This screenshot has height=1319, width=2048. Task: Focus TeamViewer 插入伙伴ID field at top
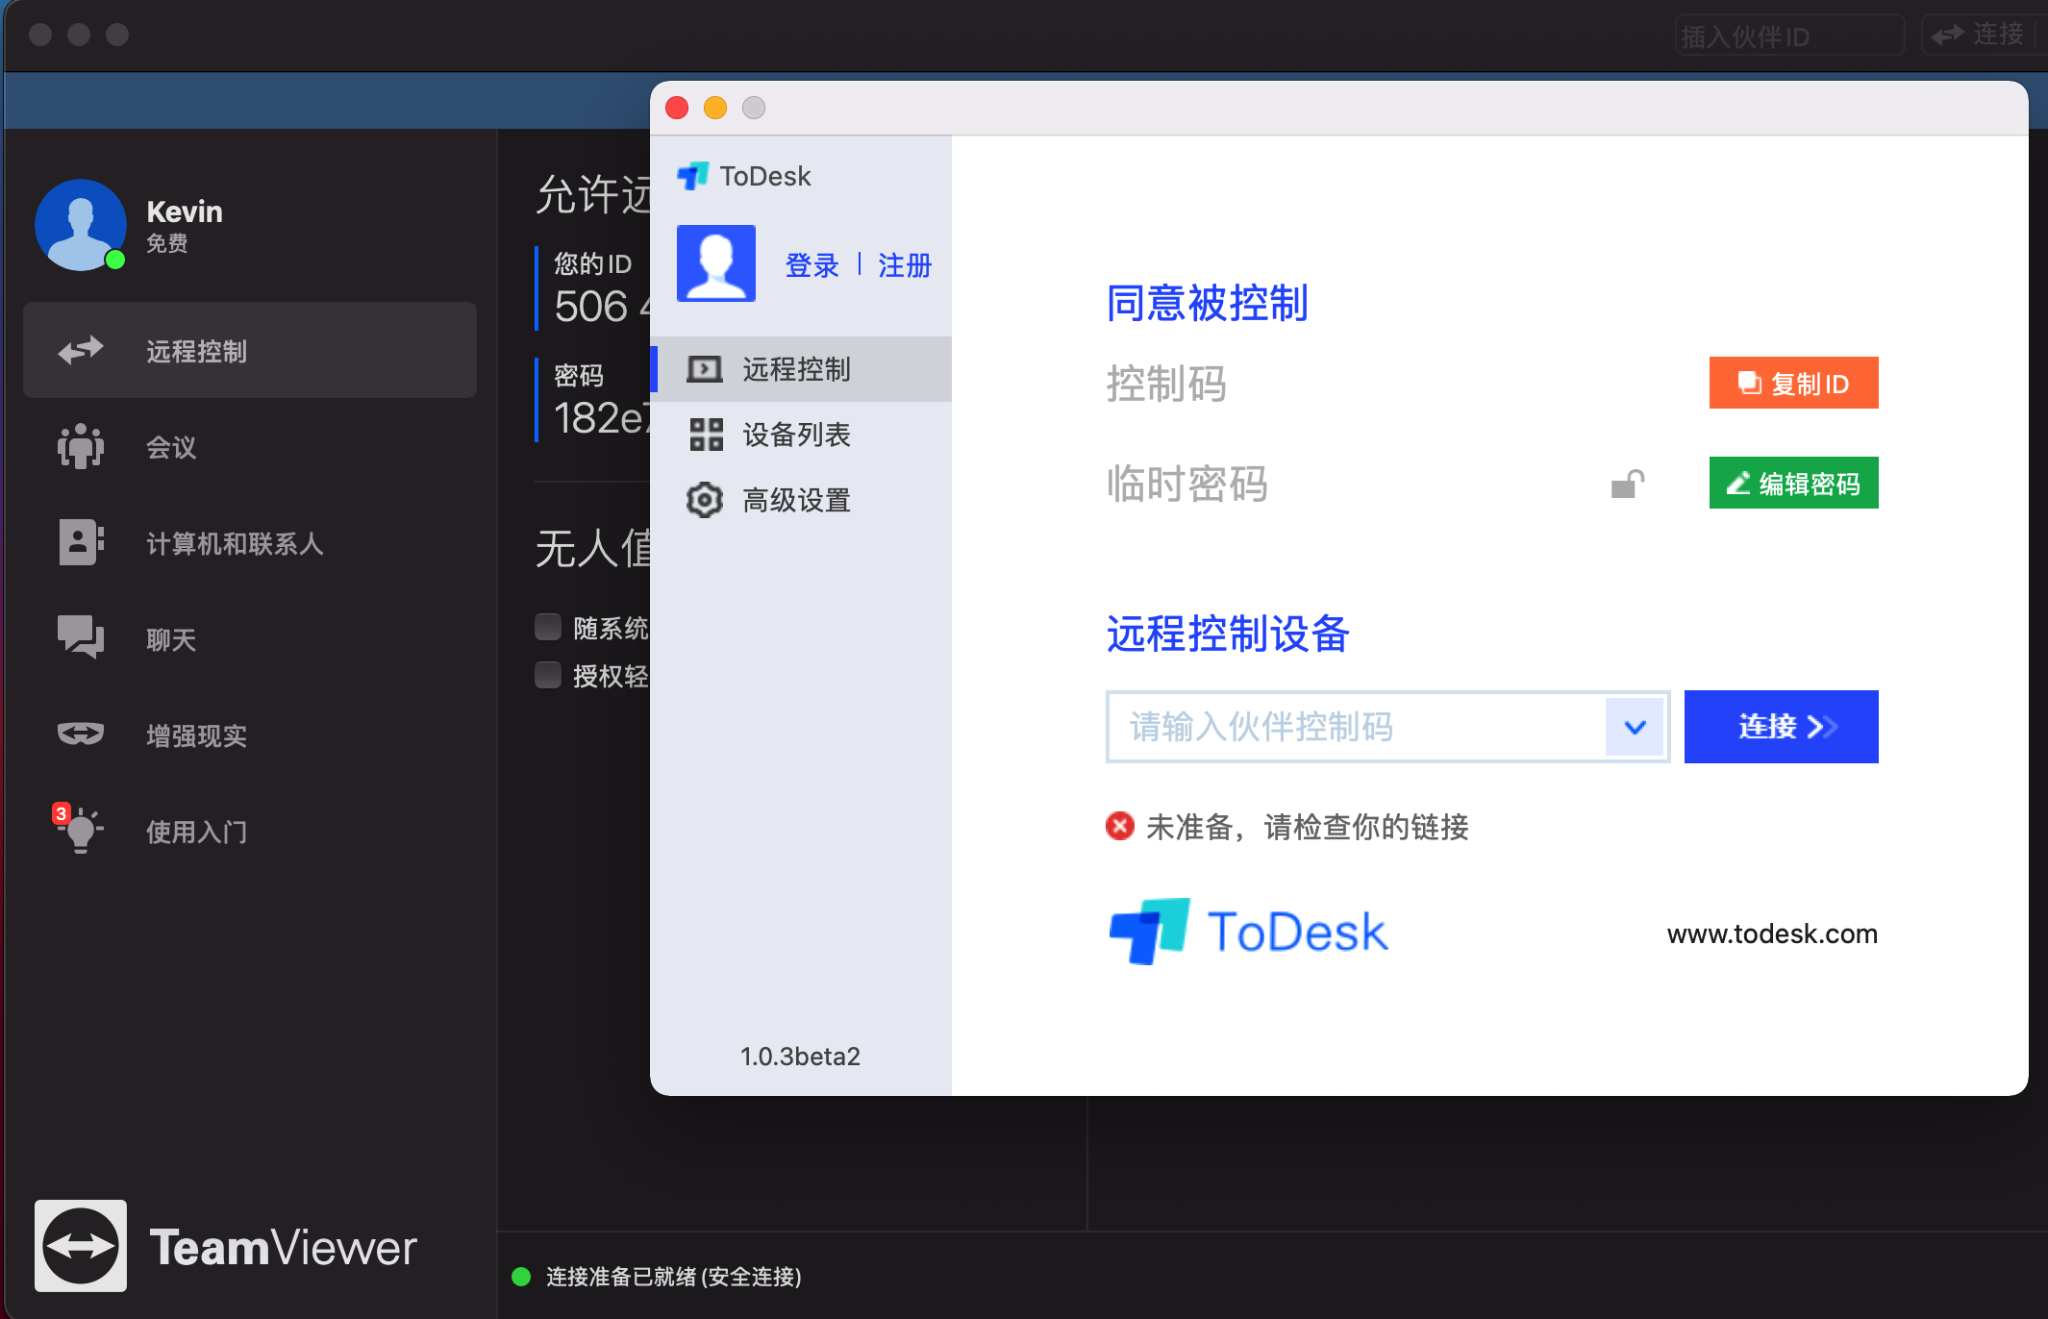[x=1789, y=36]
